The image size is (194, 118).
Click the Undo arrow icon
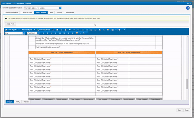pos(70,30)
